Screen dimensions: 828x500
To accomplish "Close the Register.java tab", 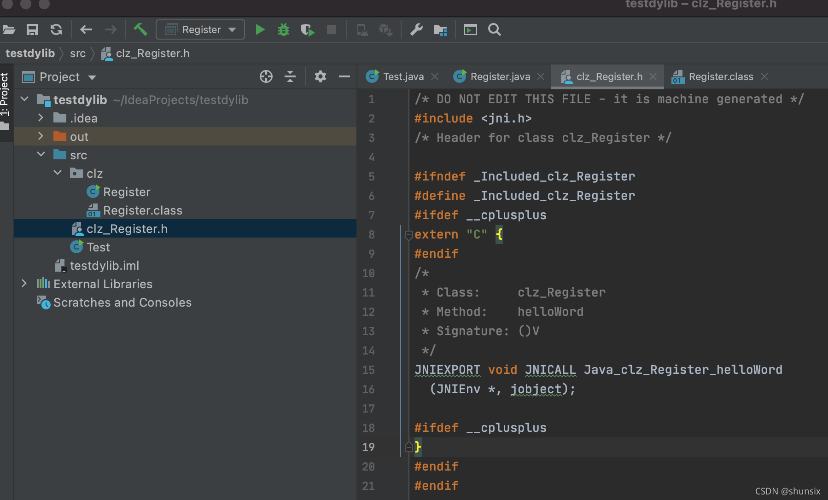I will pos(541,76).
